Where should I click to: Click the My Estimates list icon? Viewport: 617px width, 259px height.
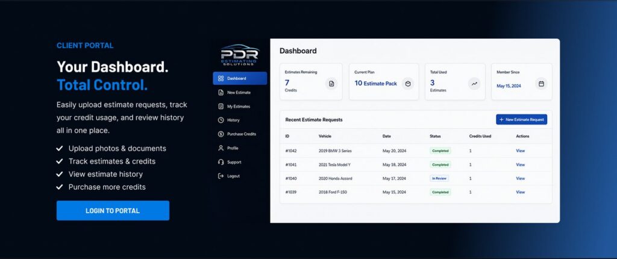coord(221,106)
